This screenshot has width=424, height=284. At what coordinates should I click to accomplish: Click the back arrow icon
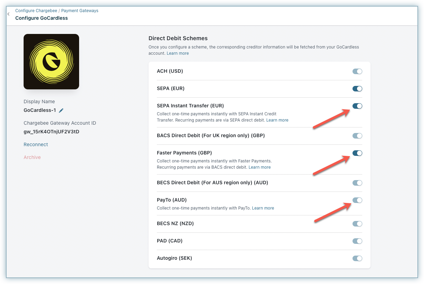pos(8,14)
